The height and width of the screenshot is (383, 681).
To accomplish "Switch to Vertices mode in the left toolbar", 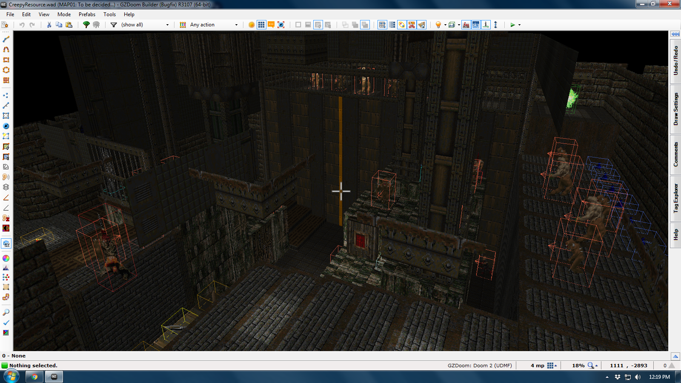I will click(x=6, y=95).
